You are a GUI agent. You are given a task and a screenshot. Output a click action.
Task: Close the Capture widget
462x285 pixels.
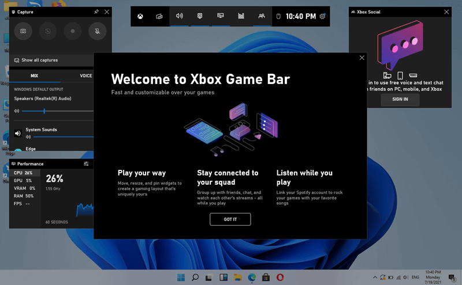107,12
